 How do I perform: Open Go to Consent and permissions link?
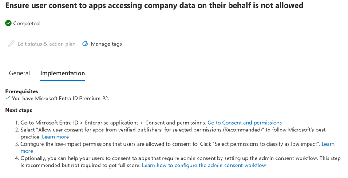[245, 123]
